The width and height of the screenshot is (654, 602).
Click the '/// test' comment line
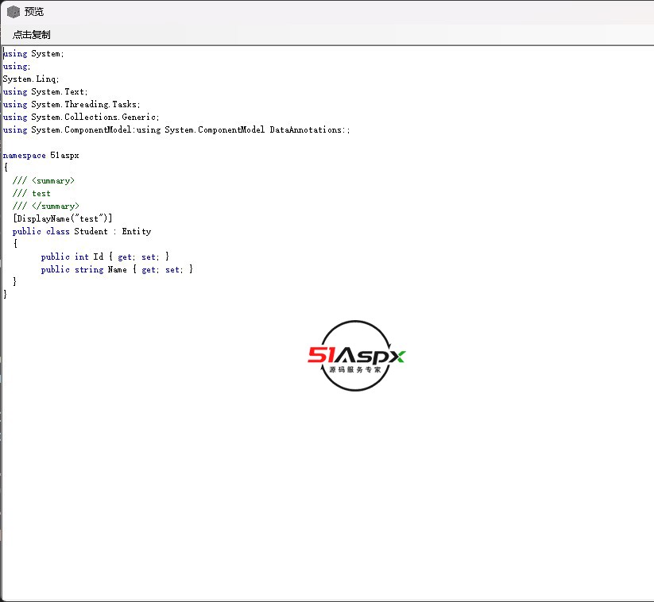click(x=32, y=194)
